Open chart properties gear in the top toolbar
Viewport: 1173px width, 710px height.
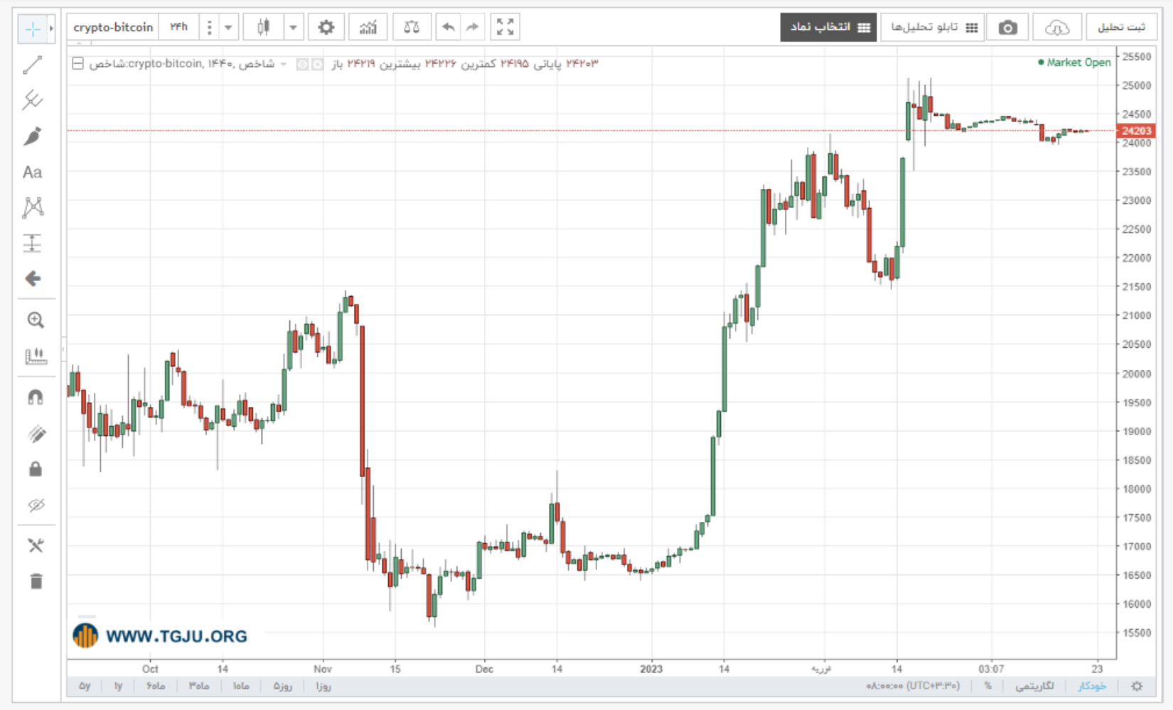pos(326,28)
